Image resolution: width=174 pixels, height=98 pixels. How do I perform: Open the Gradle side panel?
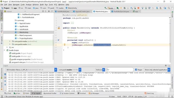(172, 14)
